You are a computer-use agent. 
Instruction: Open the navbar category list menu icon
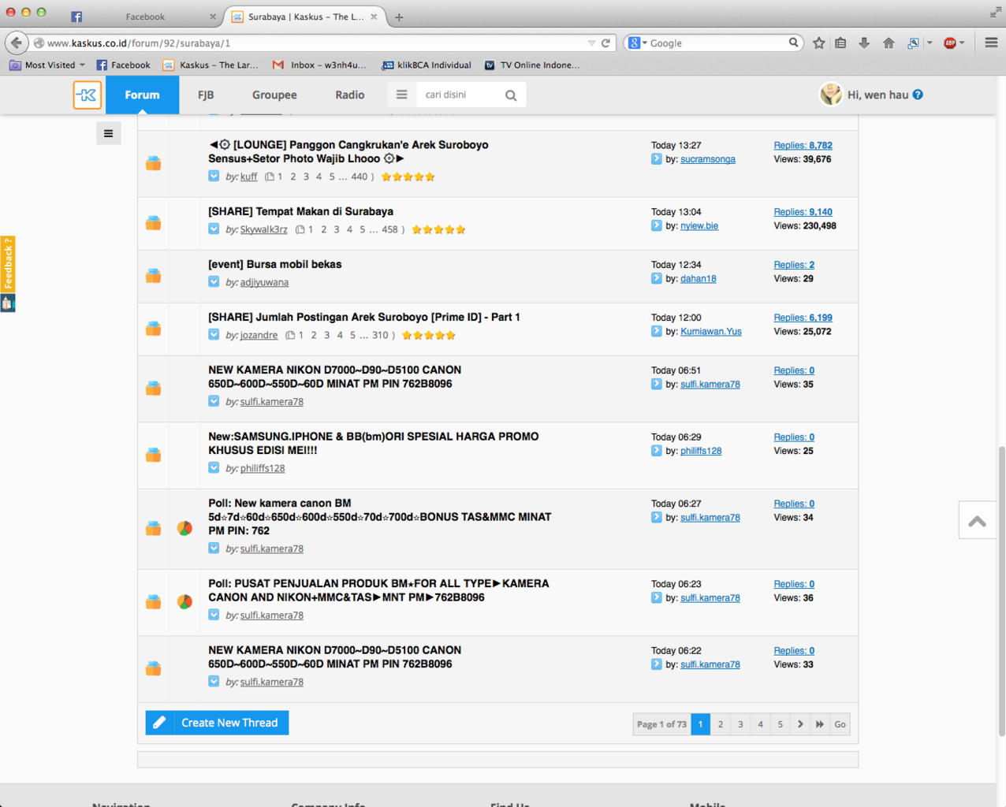click(401, 95)
